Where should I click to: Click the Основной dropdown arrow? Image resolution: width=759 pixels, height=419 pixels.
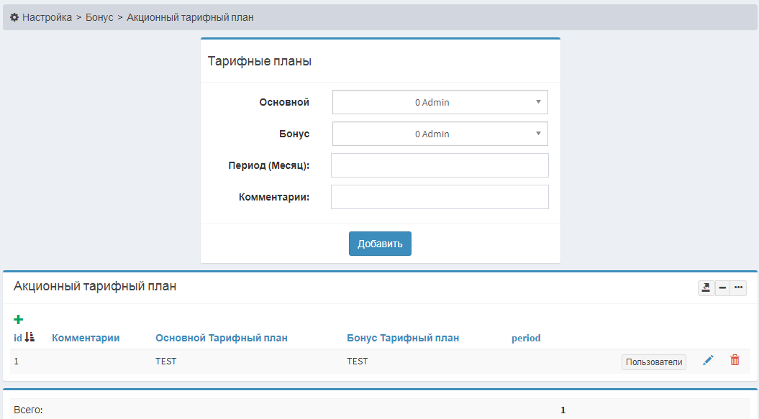pos(538,102)
